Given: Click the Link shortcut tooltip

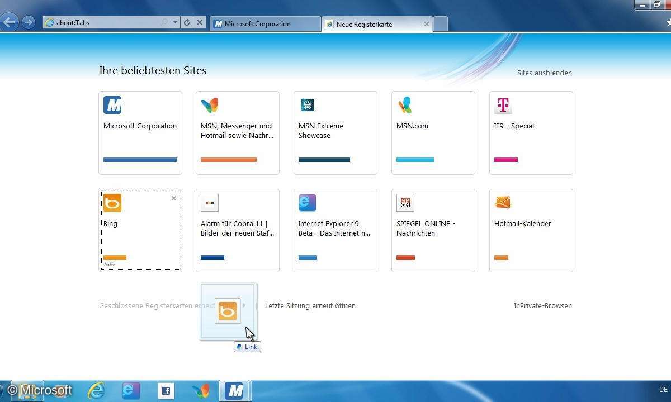Looking at the screenshot, I should point(247,347).
